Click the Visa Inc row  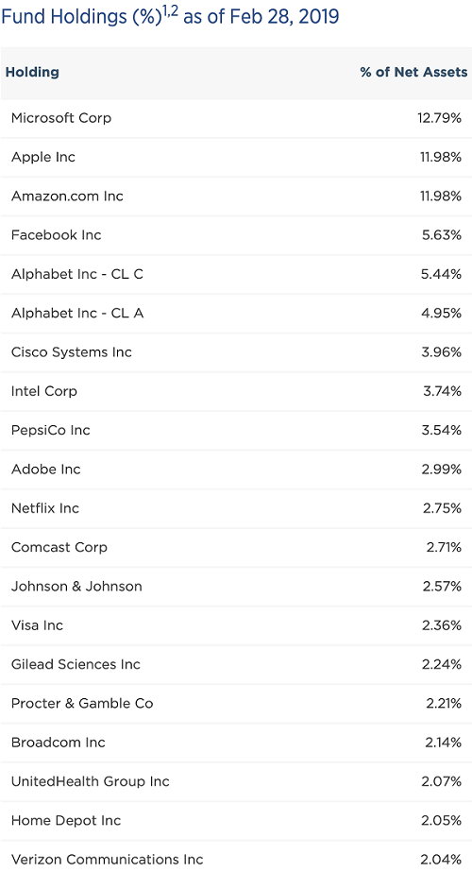tap(236, 625)
